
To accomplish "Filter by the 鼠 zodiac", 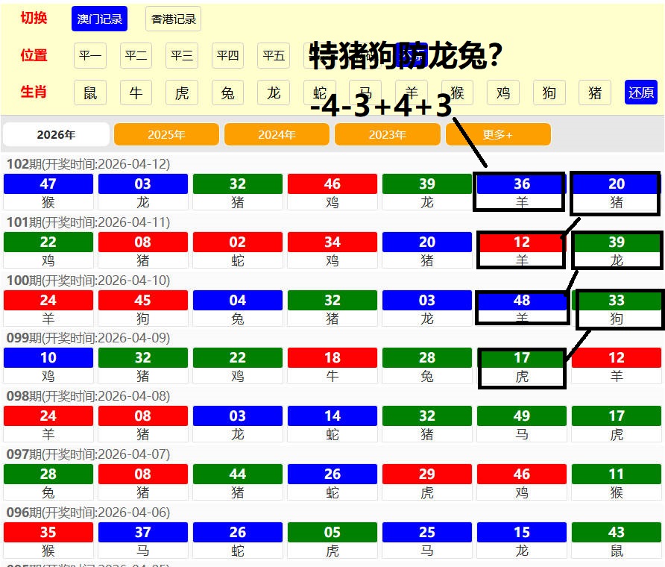I will coord(90,93).
